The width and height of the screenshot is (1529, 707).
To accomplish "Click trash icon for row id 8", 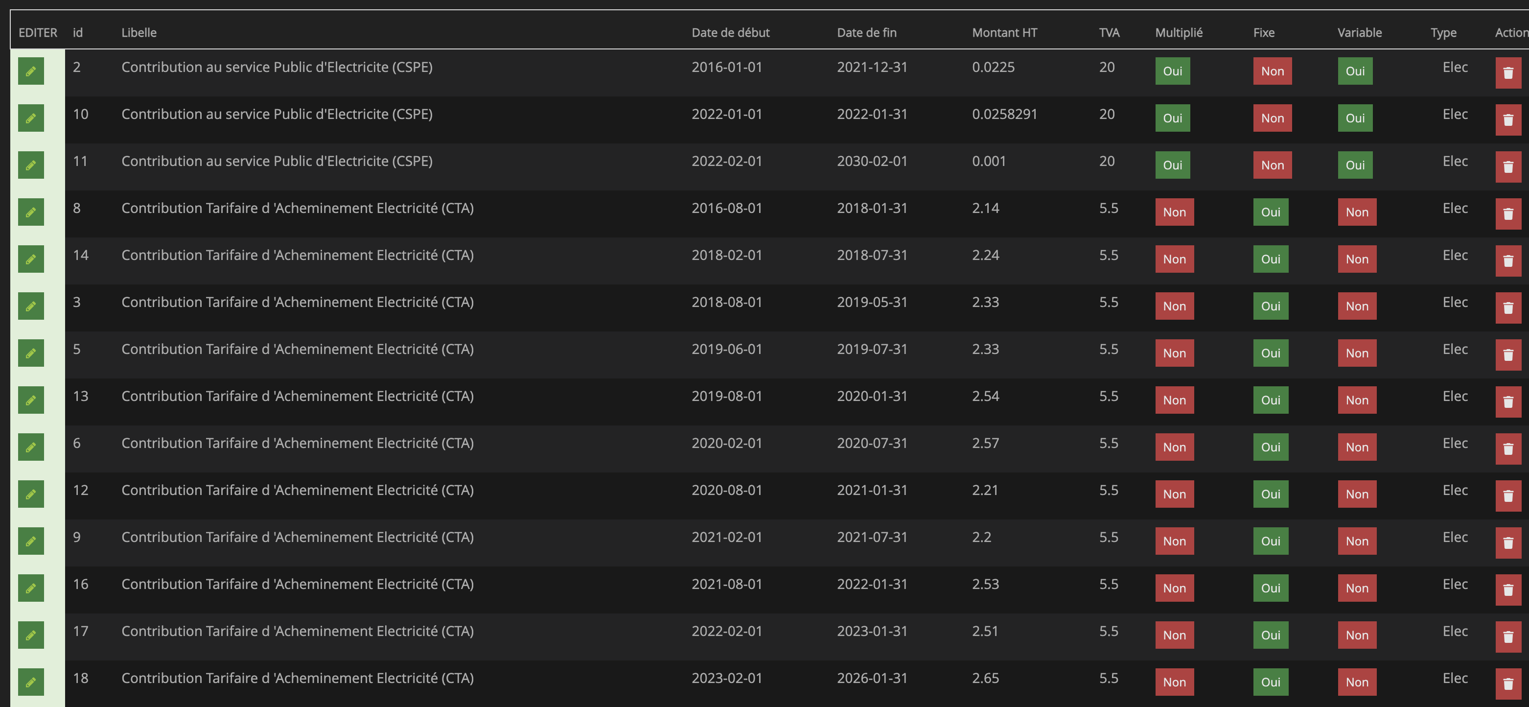I will 1507,213.
